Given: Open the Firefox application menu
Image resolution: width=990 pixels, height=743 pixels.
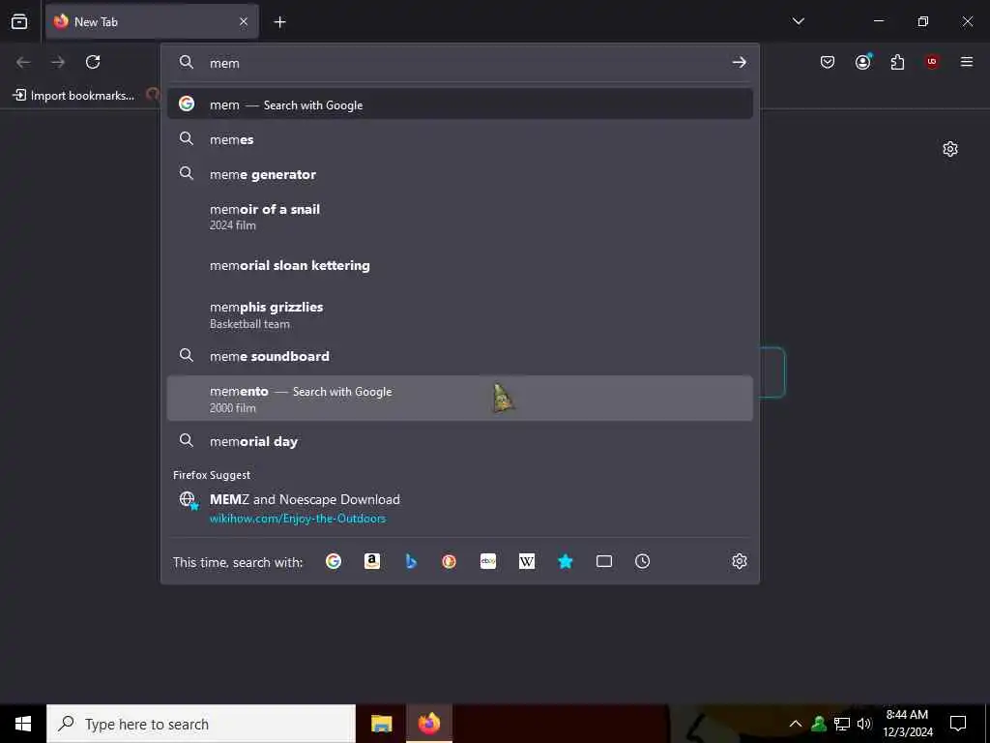Looking at the screenshot, I should click(x=966, y=62).
